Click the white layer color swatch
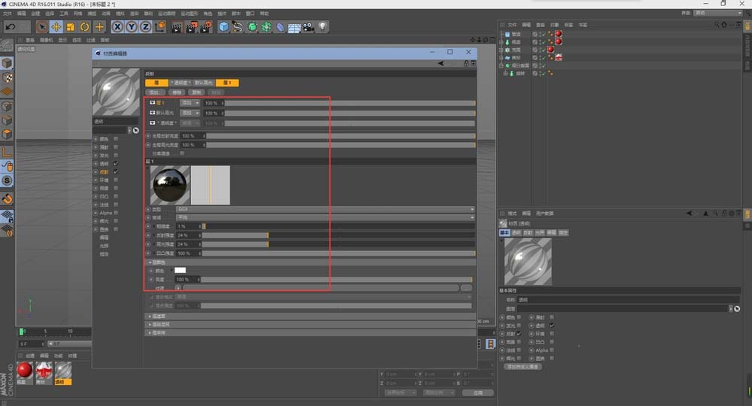752x406 pixels. pos(180,271)
